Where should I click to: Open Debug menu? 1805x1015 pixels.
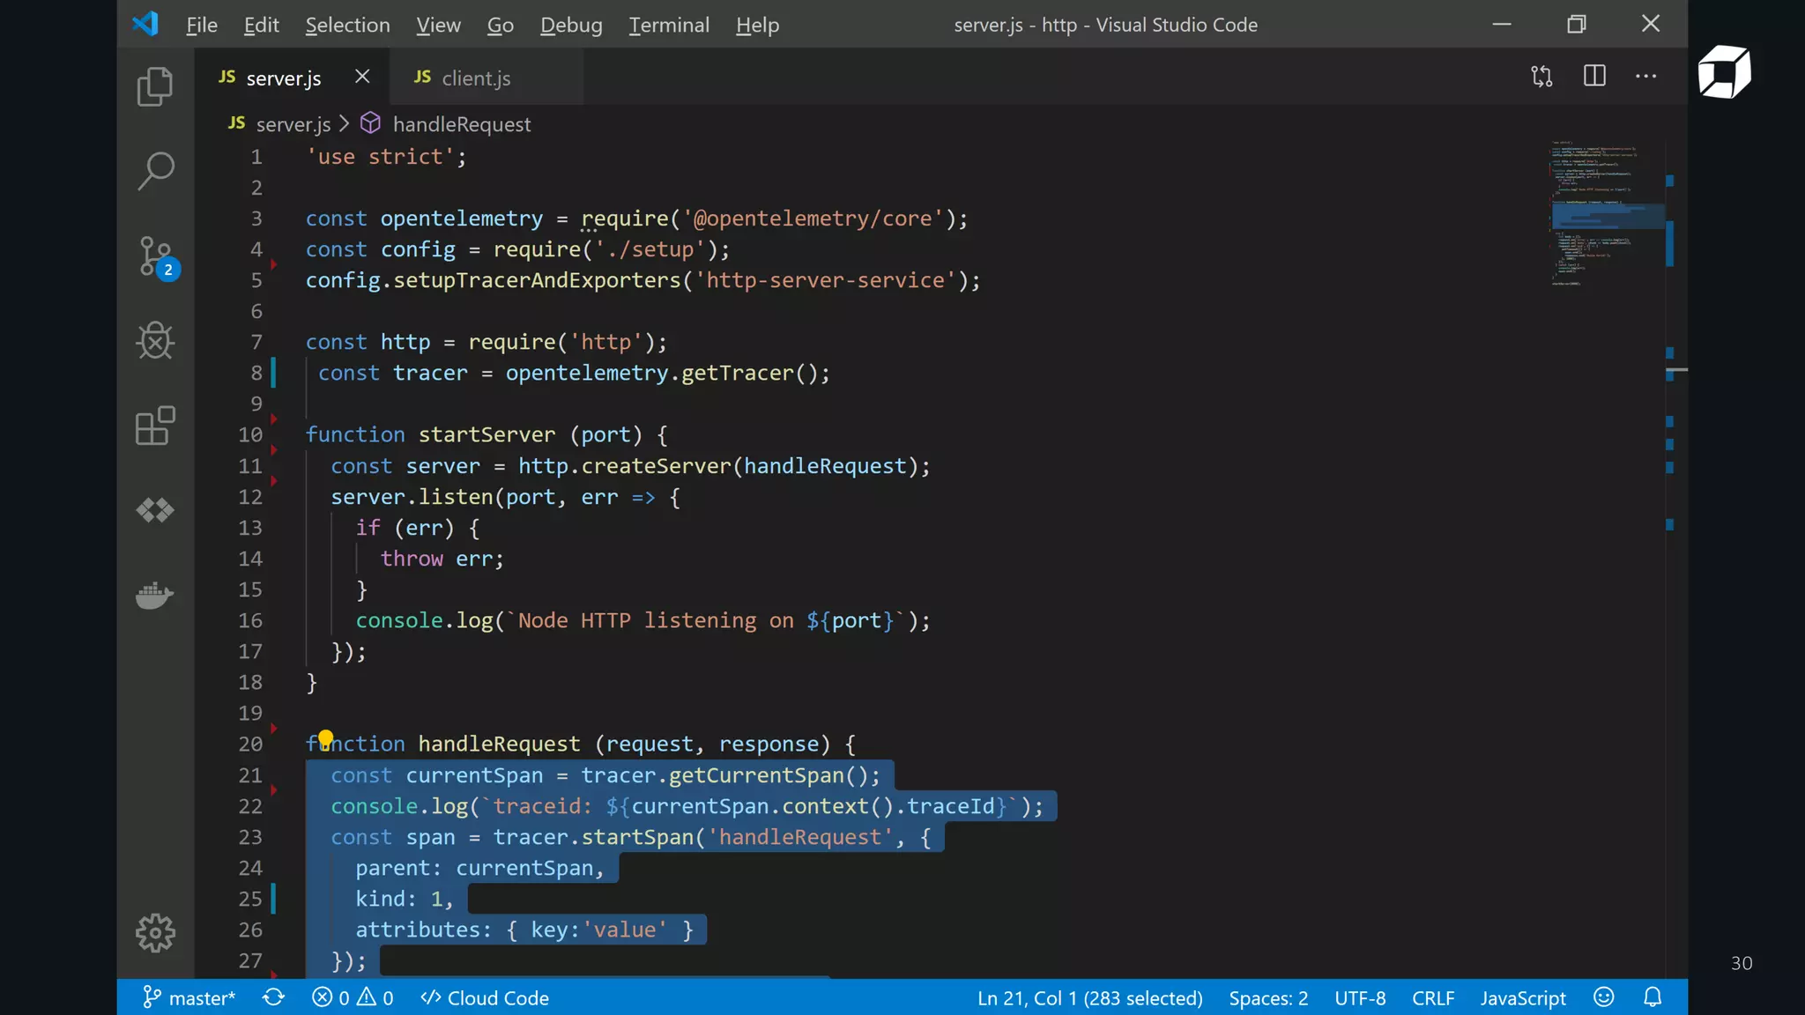pyautogui.click(x=571, y=25)
